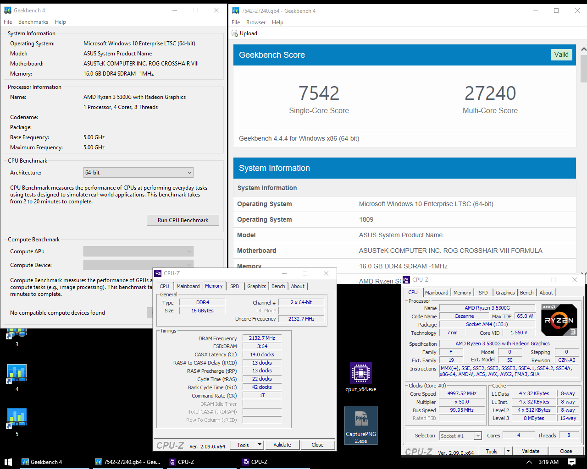The width and height of the screenshot is (587, 469).
Task: Click the Core Speed 4997.52 MHz value
Action: (x=462, y=393)
